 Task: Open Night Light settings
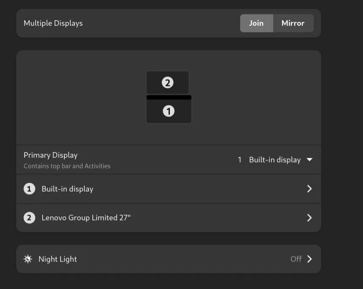169,259
